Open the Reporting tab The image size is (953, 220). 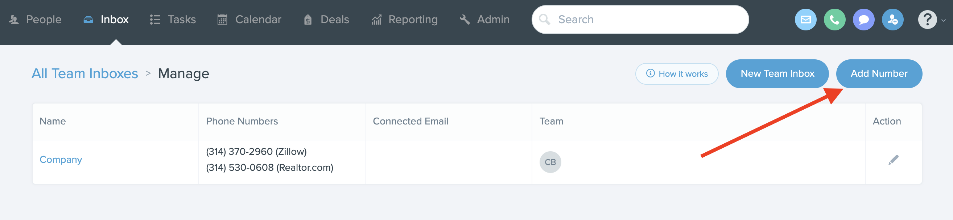[x=404, y=19]
